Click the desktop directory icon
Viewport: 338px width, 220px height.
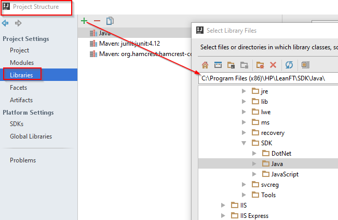pyautogui.click(x=218, y=65)
